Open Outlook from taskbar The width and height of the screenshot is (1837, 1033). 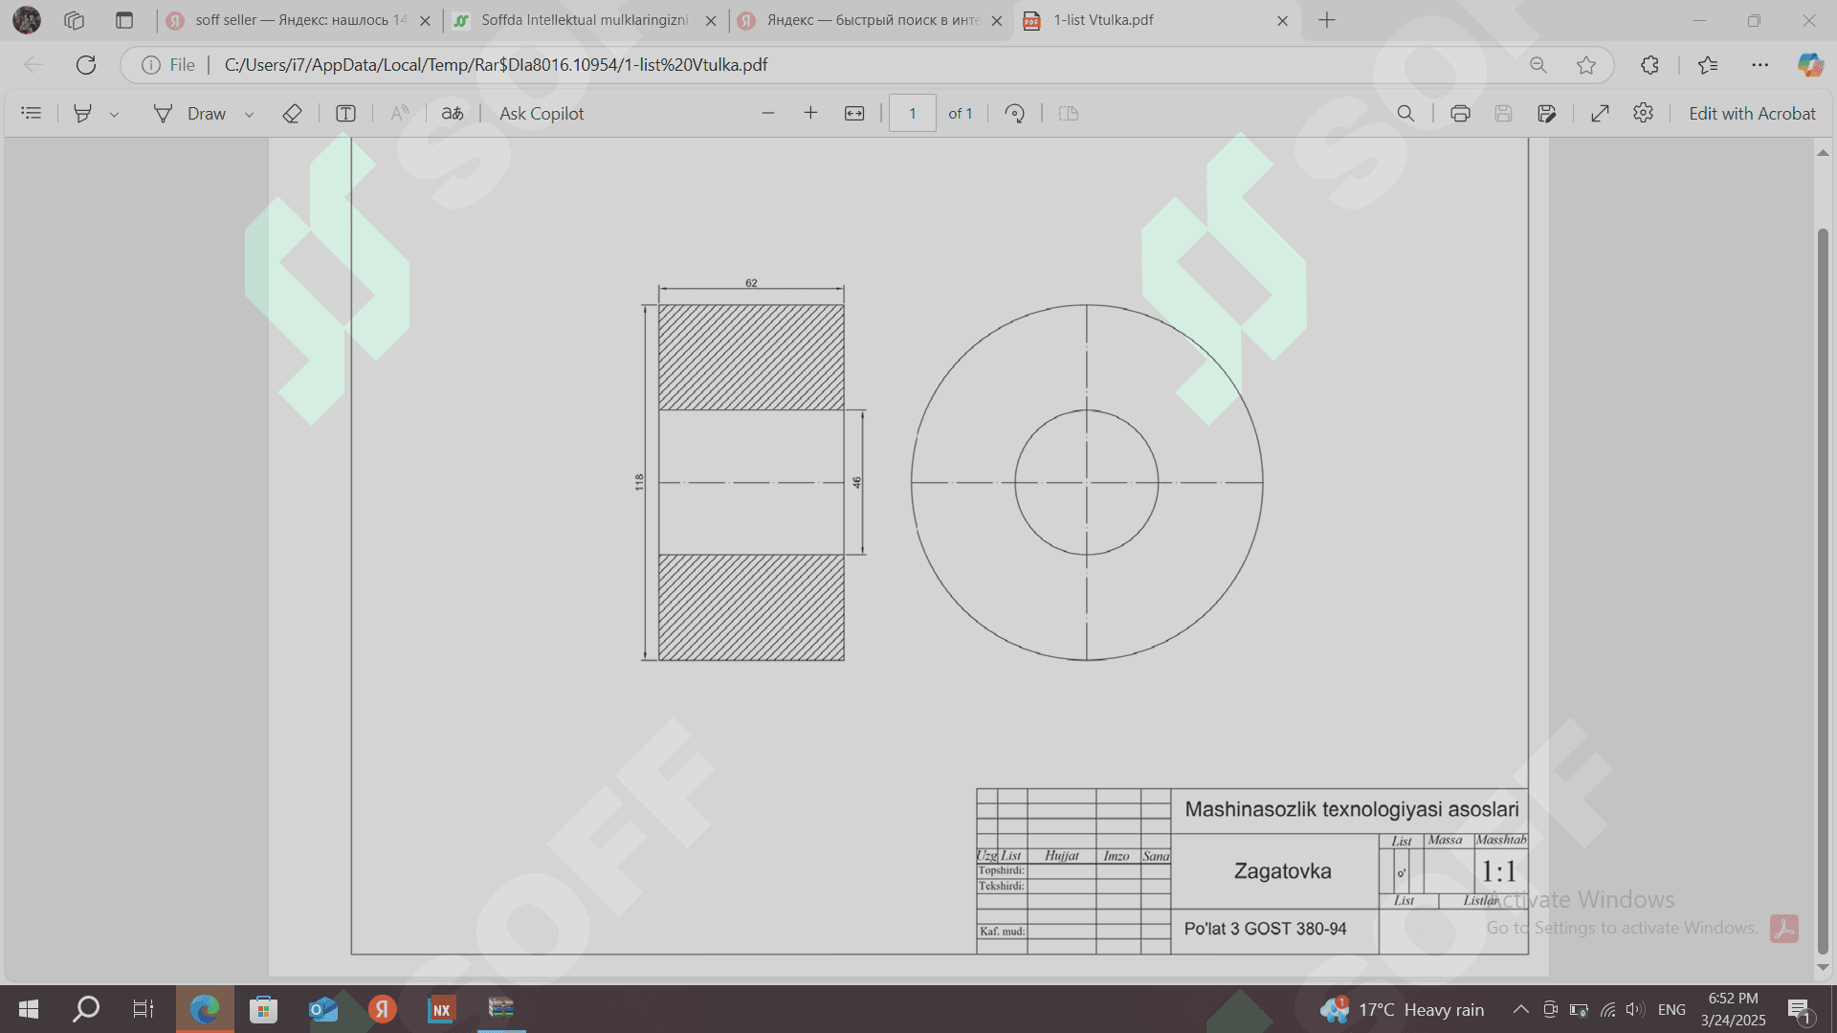click(x=323, y=1009)
